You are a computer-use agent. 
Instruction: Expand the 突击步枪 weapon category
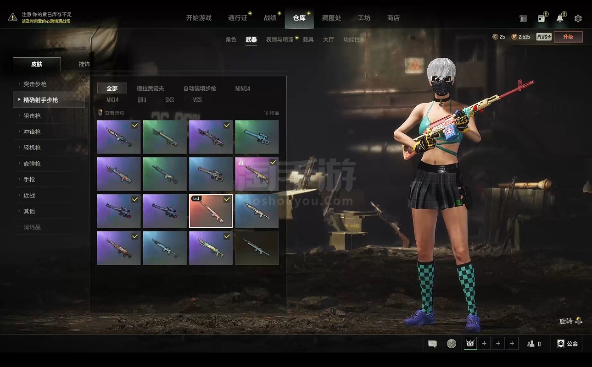(35, 84)
